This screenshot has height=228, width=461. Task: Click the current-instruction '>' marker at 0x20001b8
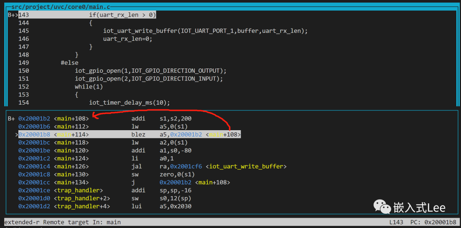pos(17,134)
